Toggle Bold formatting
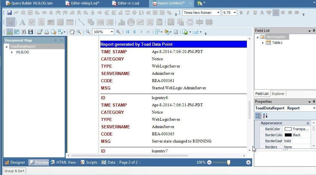This screenshot has width=316, height=175. 241,13
